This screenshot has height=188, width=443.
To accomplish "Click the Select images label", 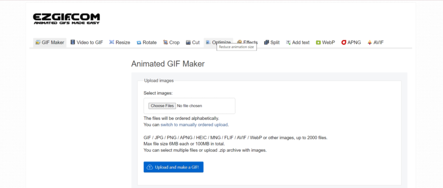I will point(158,93).
